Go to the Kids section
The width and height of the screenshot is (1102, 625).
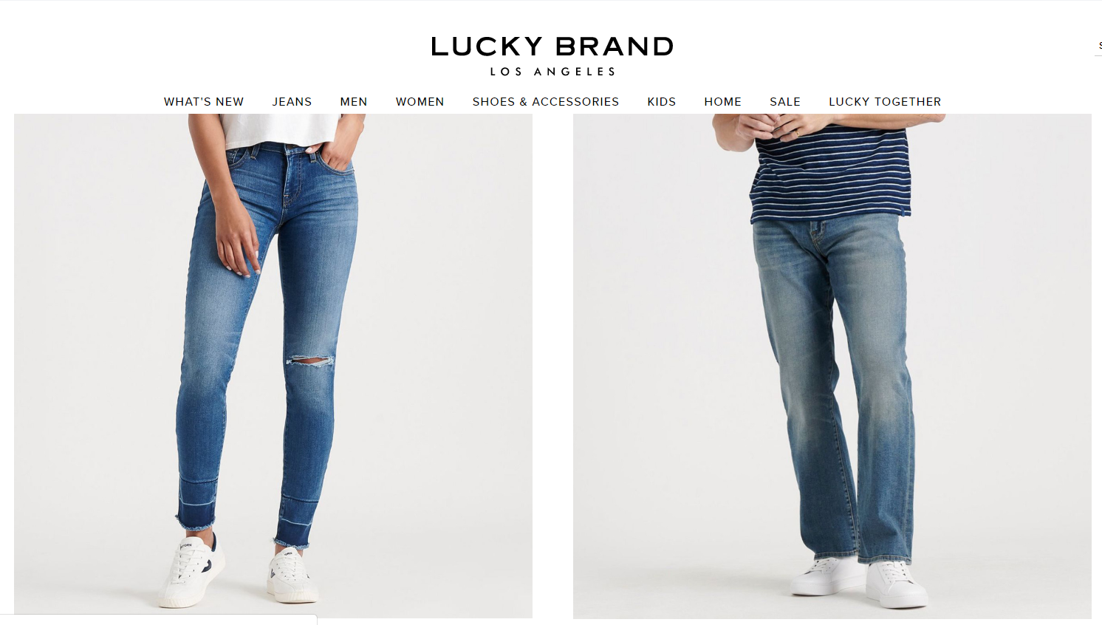[662, 102]
